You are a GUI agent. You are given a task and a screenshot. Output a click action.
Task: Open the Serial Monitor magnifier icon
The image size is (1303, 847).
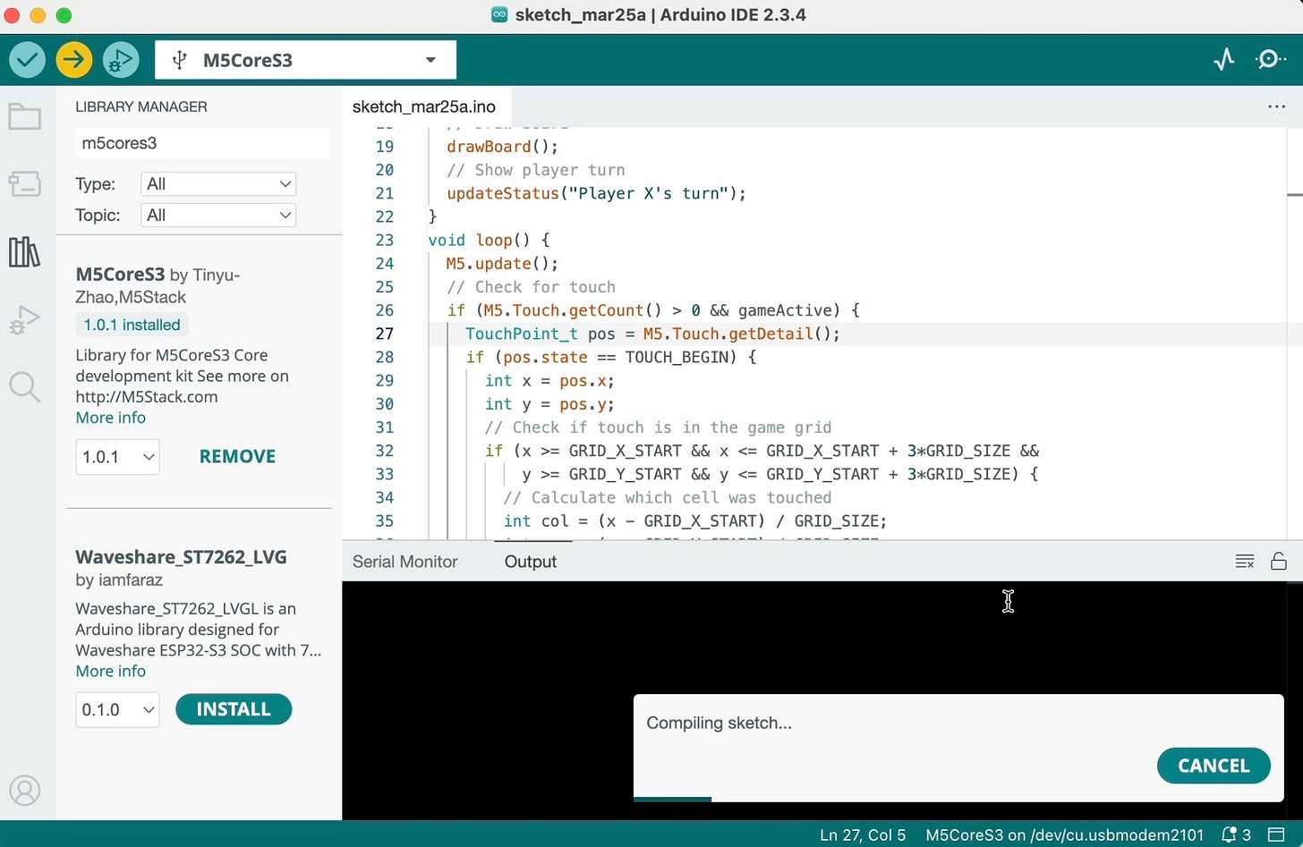(x=1271, y=60)
